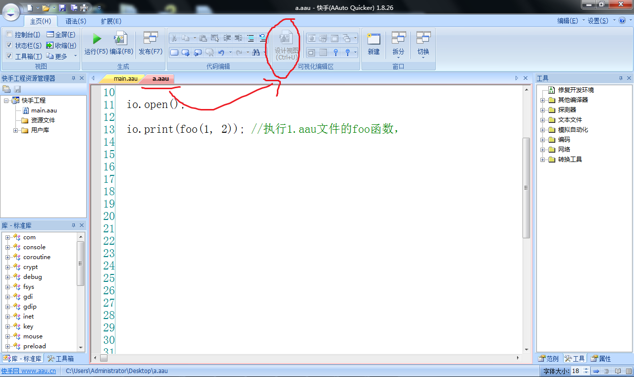Click the Undo arrow icon

coord(221,53)
